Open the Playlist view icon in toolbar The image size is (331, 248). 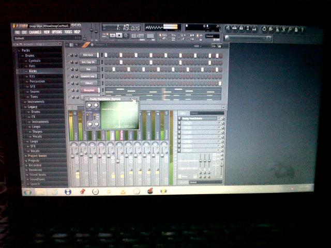point(228,28)
